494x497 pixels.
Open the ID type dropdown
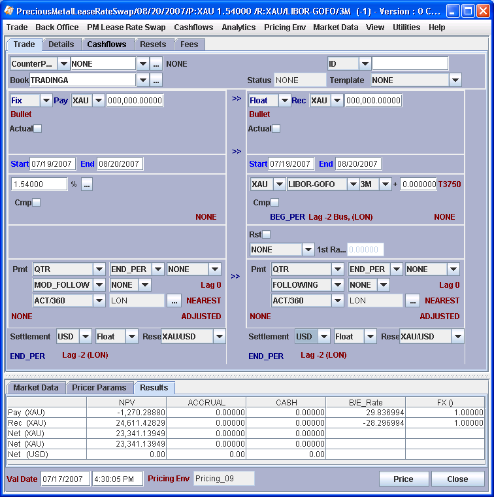(365, 63)
